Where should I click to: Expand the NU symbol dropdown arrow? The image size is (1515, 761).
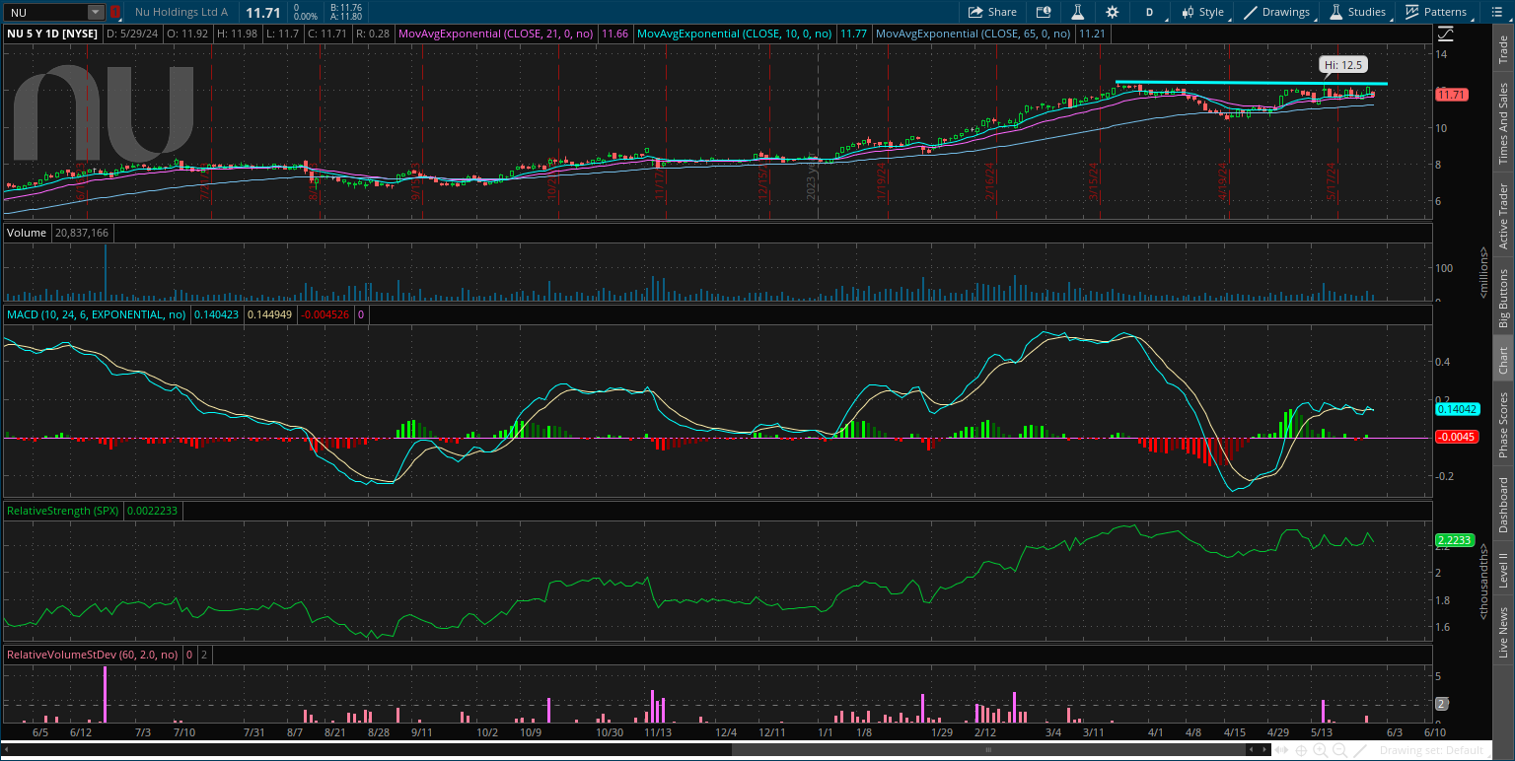click(x=95, y=13)
